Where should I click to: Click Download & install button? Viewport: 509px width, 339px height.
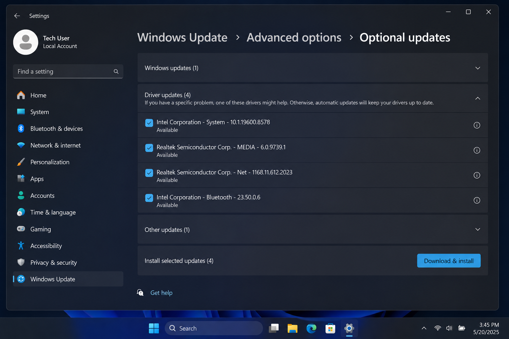(x=449, y=261)
